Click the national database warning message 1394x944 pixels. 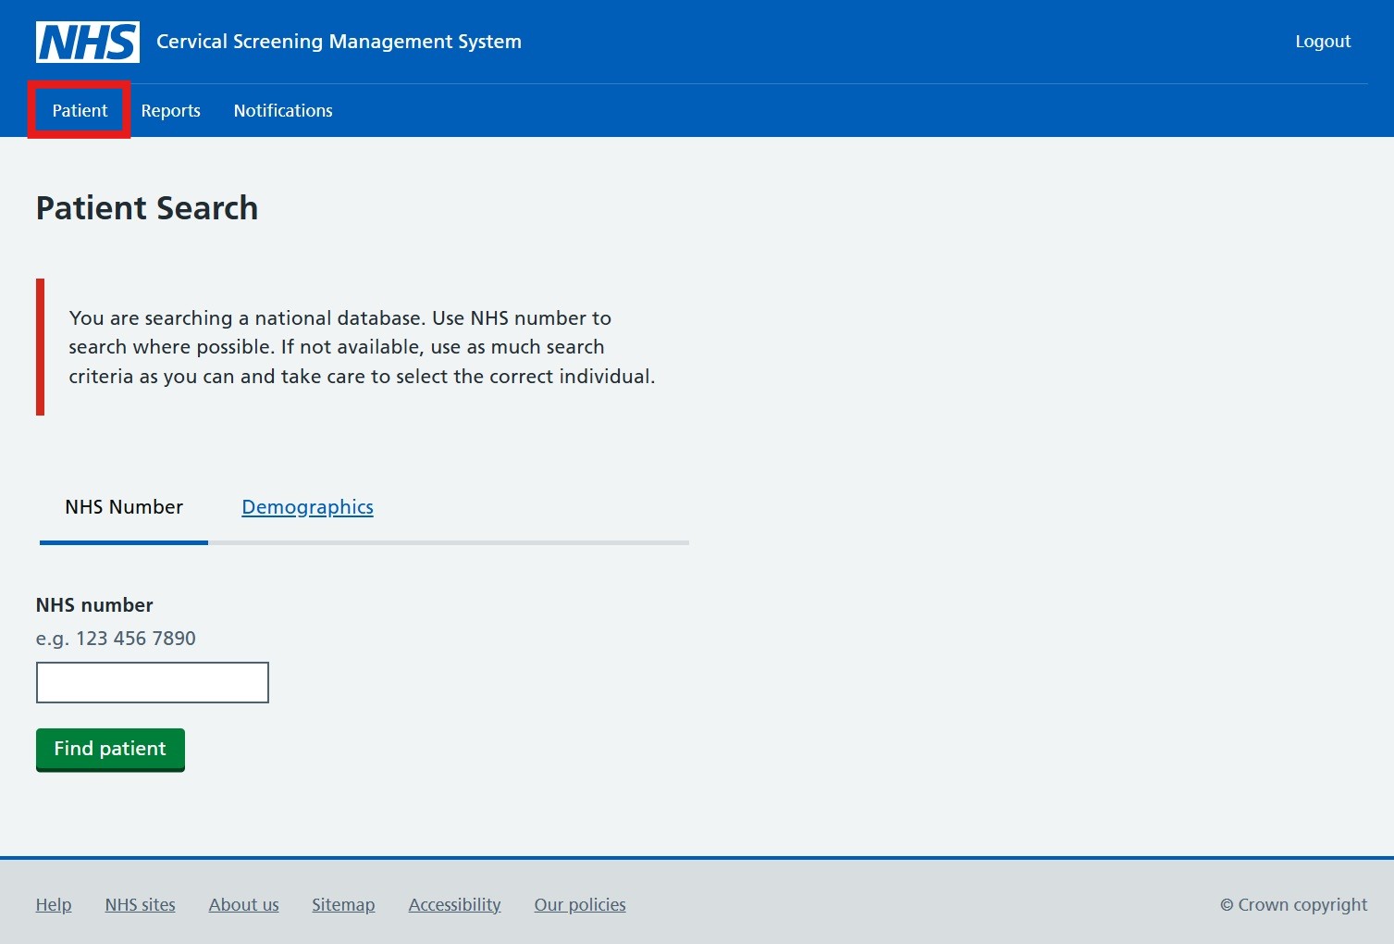[x=362, y=347]
